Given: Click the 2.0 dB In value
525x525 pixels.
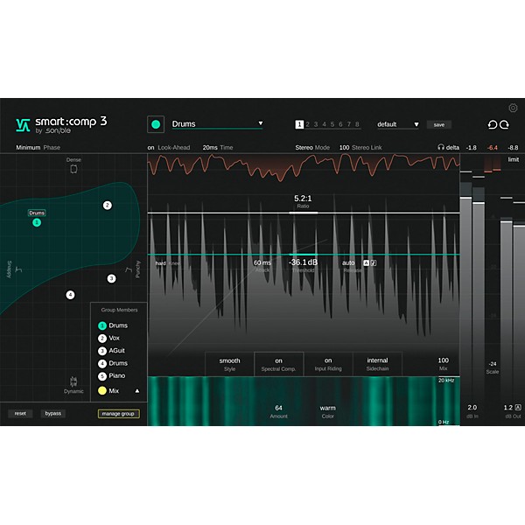Looking at the screenshot, I should [472, 408].
